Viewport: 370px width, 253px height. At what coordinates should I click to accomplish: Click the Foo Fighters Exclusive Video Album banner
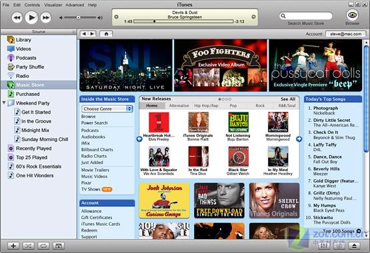(x=221, y=65)
